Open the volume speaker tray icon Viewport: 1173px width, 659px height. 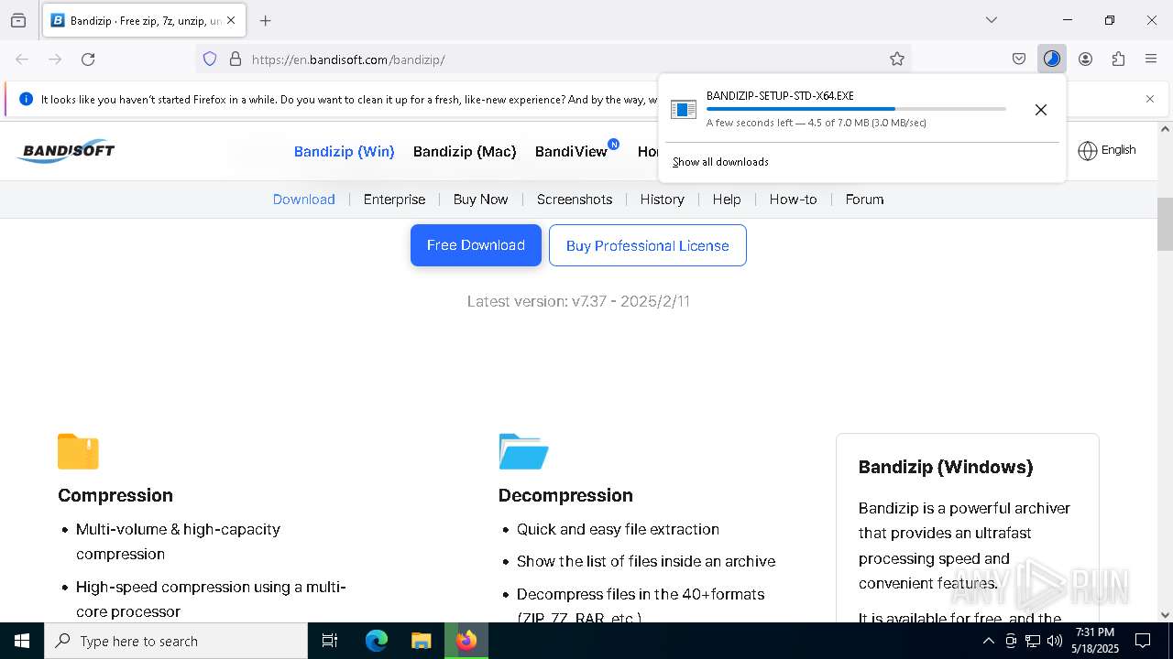(1055, 641)
